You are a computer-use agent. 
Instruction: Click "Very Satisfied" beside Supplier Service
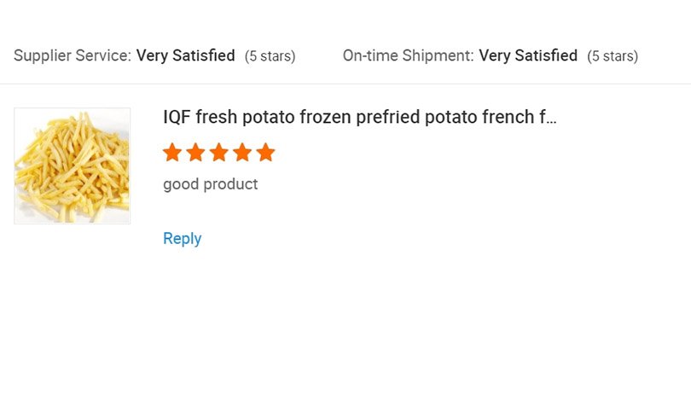coord(185,56)
